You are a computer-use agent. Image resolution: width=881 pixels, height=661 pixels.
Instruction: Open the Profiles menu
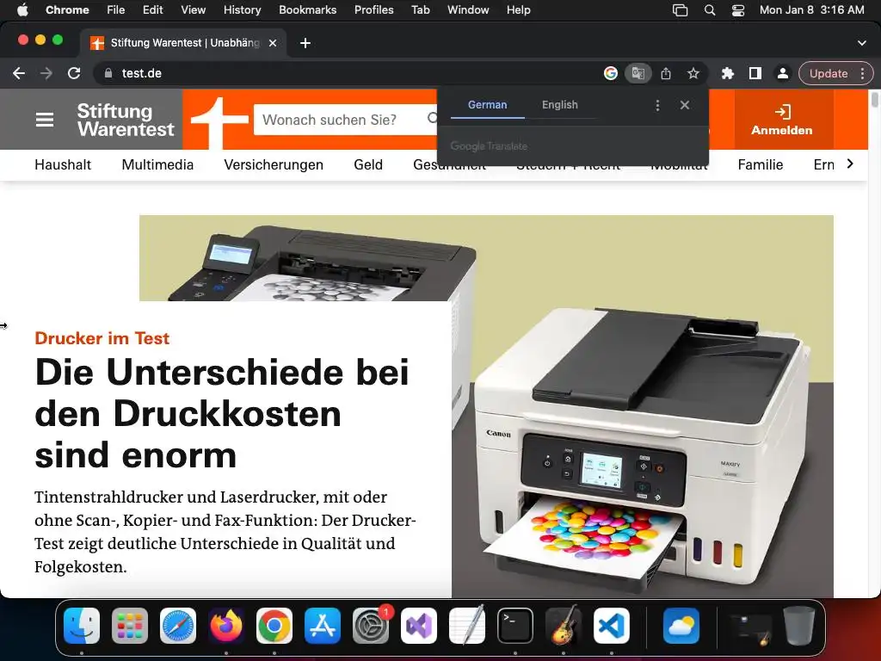373,9
